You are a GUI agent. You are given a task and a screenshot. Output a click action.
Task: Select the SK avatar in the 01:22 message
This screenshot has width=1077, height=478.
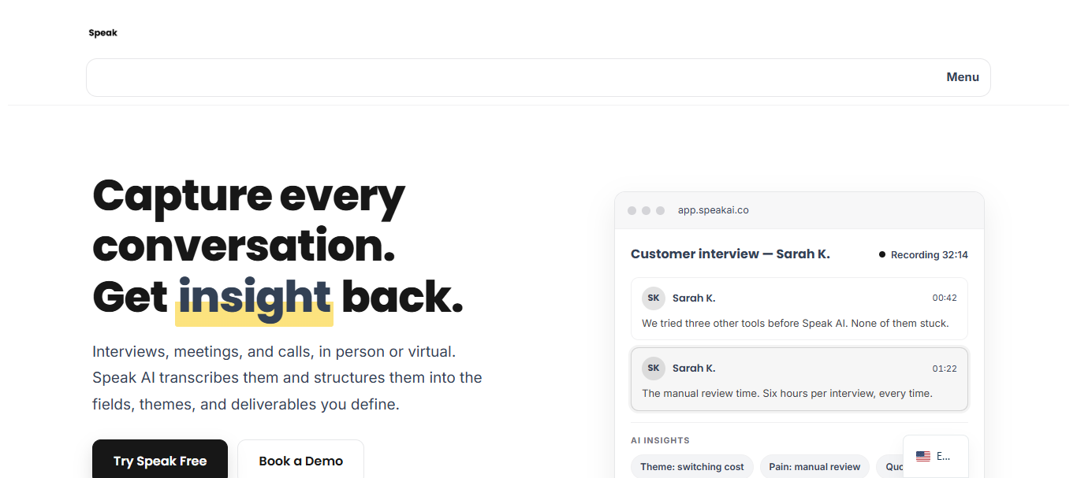pyautogui.click(x=654, y=368)
